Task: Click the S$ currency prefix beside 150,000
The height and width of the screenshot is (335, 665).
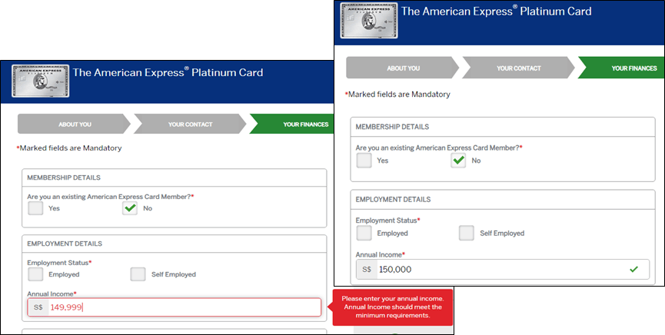Action: coord(366,270)
